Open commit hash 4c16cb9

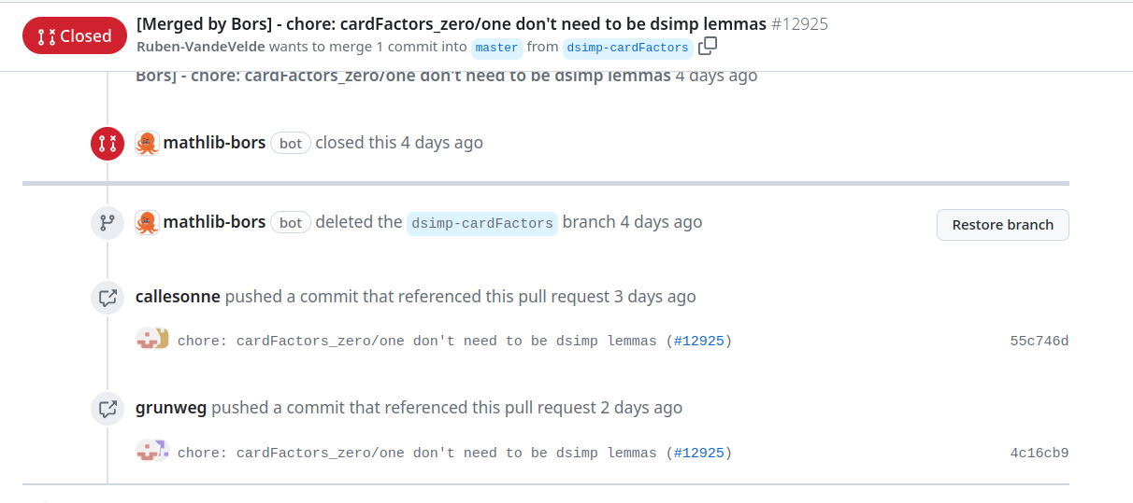coord(1039,453)
